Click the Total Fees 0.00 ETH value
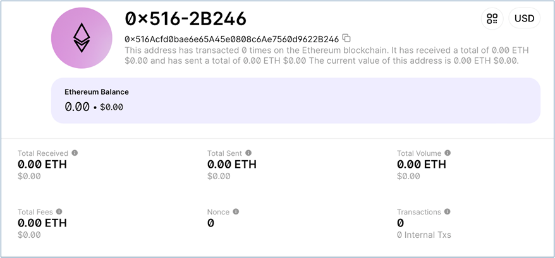 click(x=42, y=223)
